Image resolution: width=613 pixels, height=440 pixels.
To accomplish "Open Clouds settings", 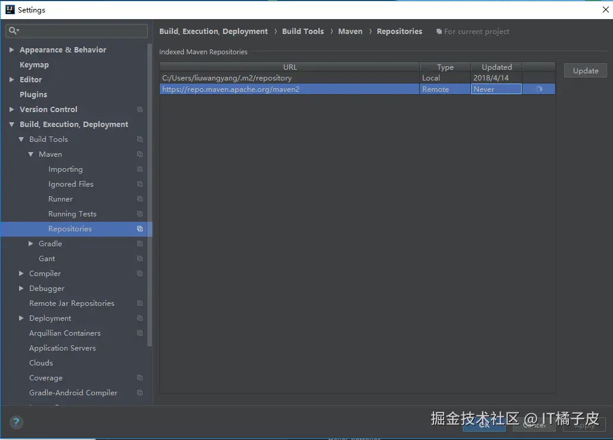I will coord(41,363).
